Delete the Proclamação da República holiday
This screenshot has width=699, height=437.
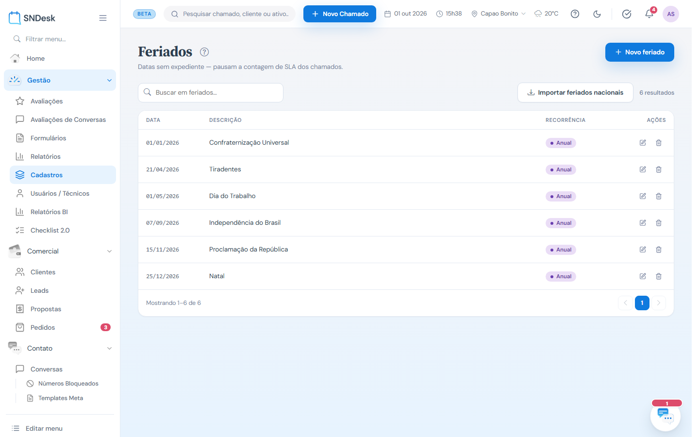[x=659, y=250]
